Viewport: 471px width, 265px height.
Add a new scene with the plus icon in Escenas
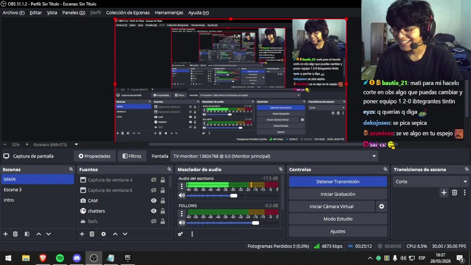[x=6, y=234]
